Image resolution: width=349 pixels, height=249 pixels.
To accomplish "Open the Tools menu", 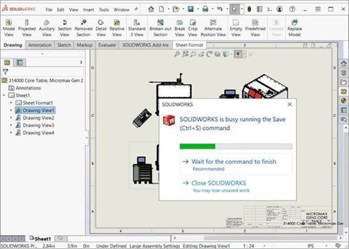I will tap(103, 9).
